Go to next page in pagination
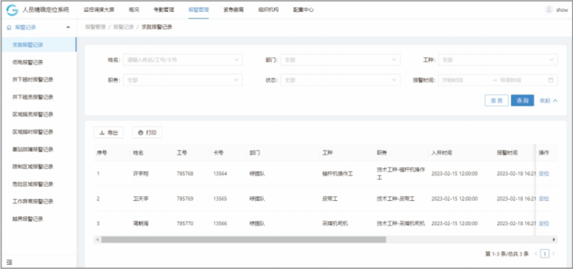573x269 pixels. [x=554, y=254]
